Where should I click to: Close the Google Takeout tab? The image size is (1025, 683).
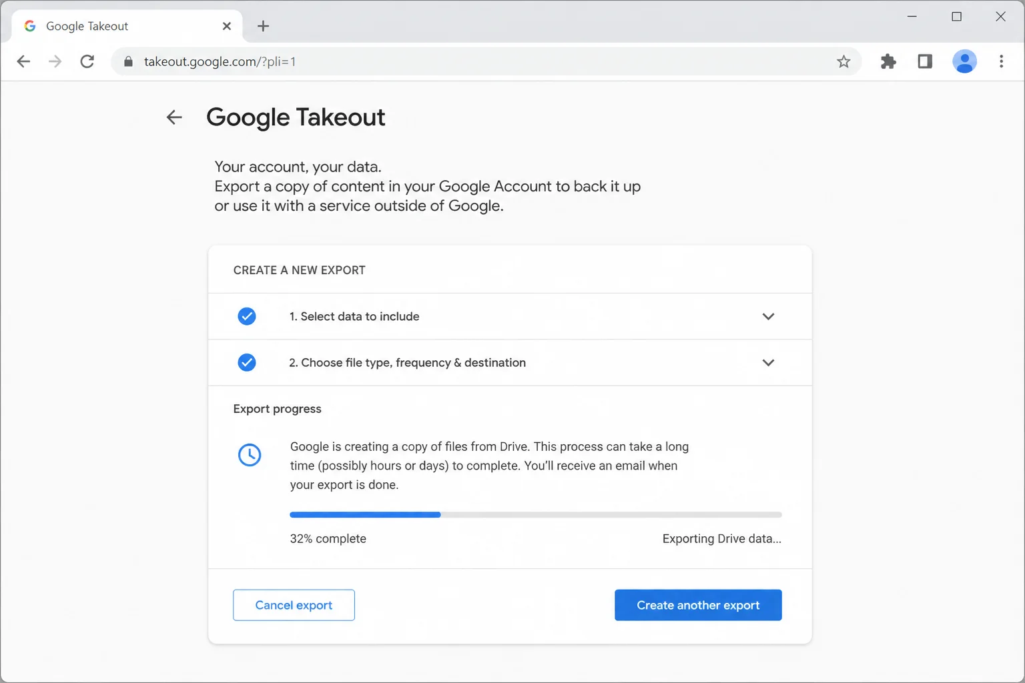coord(227,26)
